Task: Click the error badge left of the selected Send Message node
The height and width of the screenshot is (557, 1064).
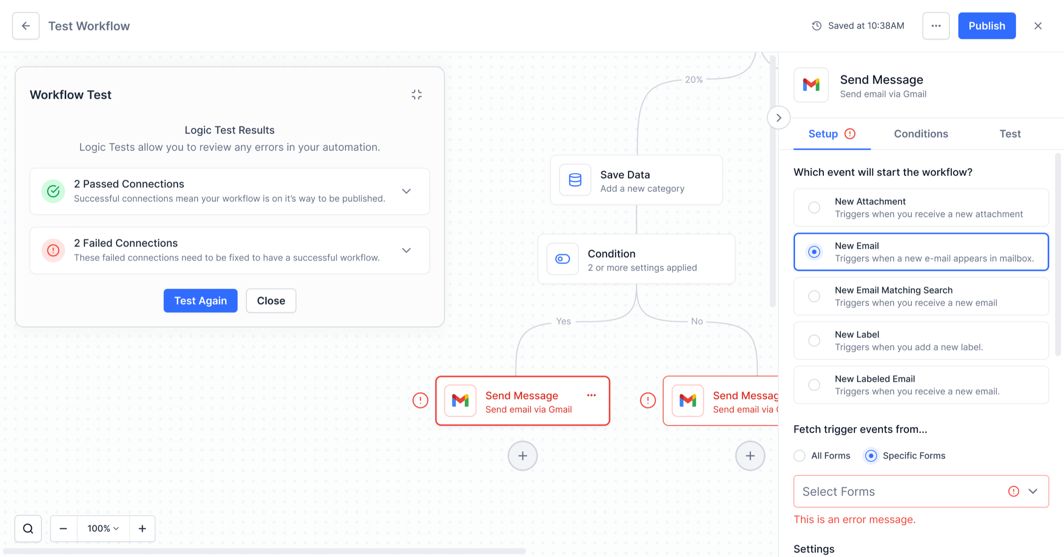Action: click(x=420, y=400)
